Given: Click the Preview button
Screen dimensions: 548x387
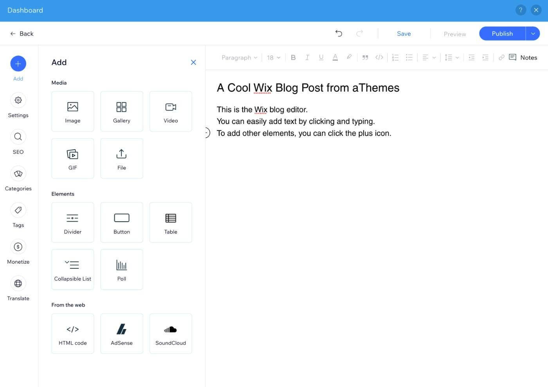Looking at the screenshot, I should click(455, 34).
